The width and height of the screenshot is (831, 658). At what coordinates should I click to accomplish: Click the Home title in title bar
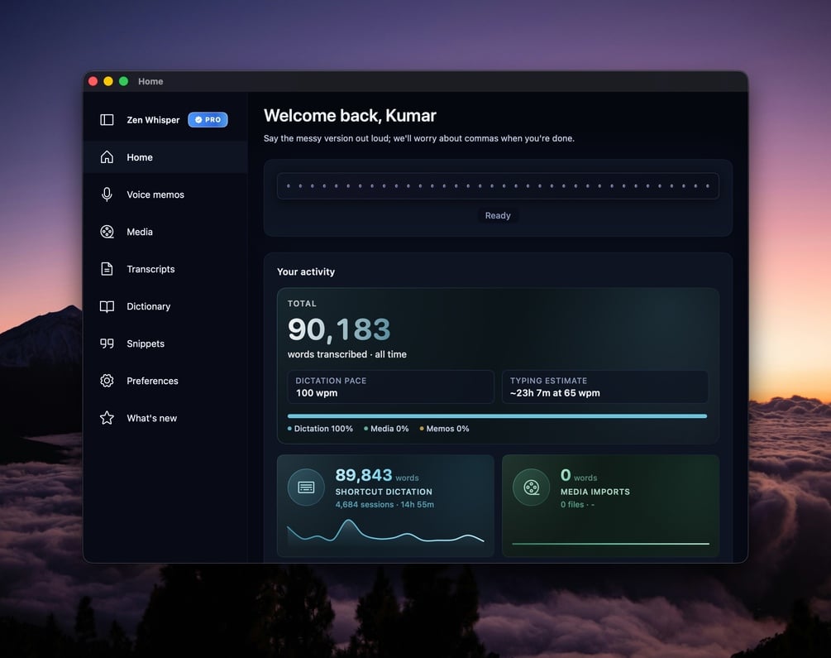[150, 81]
